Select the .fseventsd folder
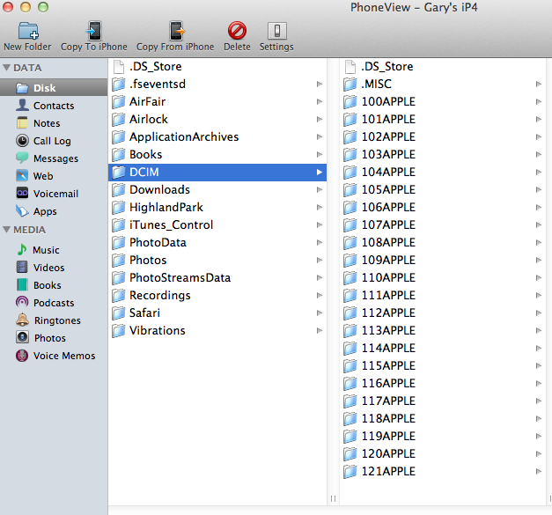The image size is (552, 515). tap(217, 85)
